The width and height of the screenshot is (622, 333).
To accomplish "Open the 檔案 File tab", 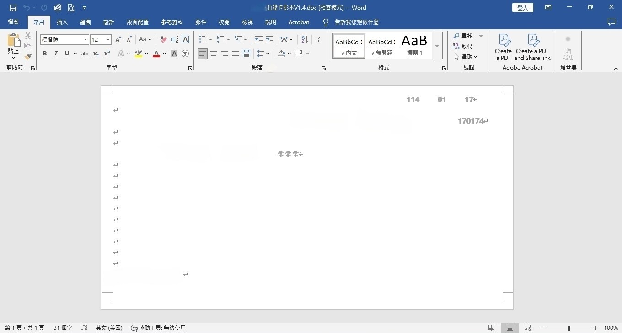I will [x=14, y=22].
